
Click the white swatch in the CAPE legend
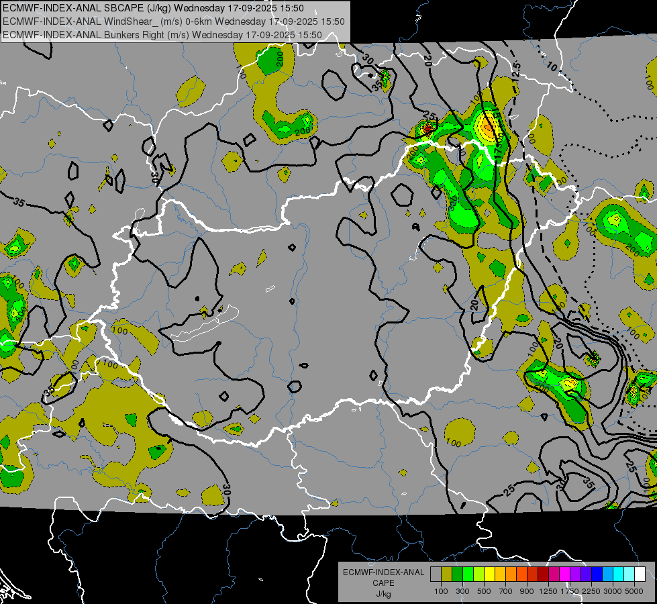pyautogui.click(x=640, y=574)
